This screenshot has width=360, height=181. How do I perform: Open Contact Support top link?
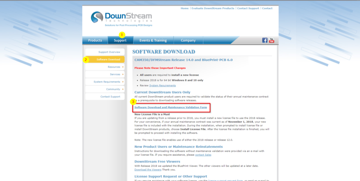[x=248, y=8]
